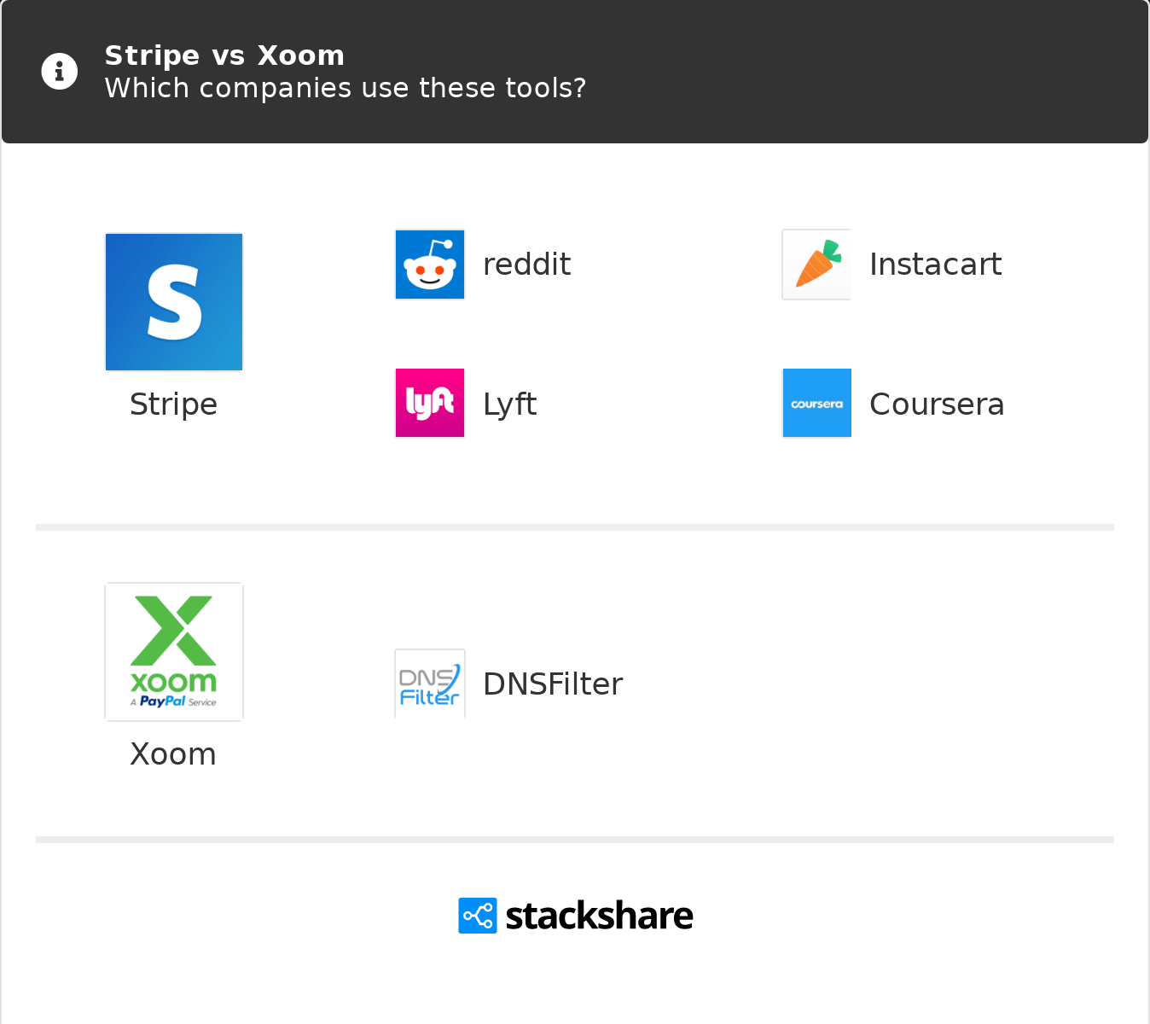Click the "Stripe vs Xoom" heading
1150x1024 pixels.
tap(224, 55)
